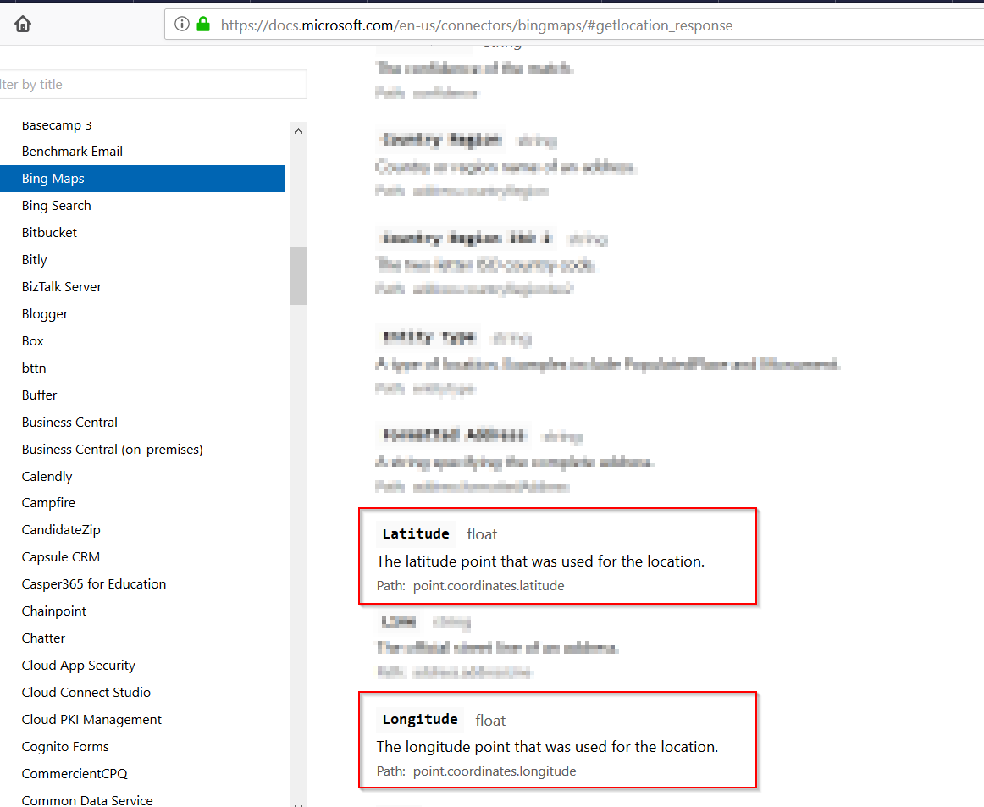Open the Bing Maps connector page
The image size is (984, 807).
pos(53,179)
